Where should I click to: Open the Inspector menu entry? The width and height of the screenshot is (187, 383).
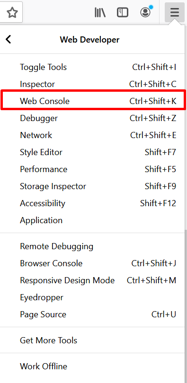point(92,84)
